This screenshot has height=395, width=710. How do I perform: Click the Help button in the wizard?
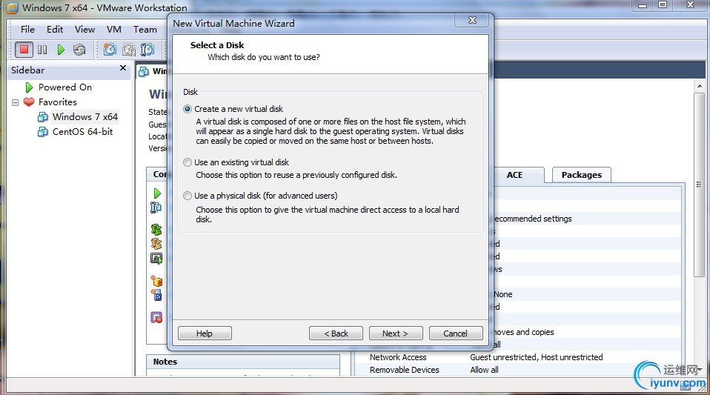(205, 333)
